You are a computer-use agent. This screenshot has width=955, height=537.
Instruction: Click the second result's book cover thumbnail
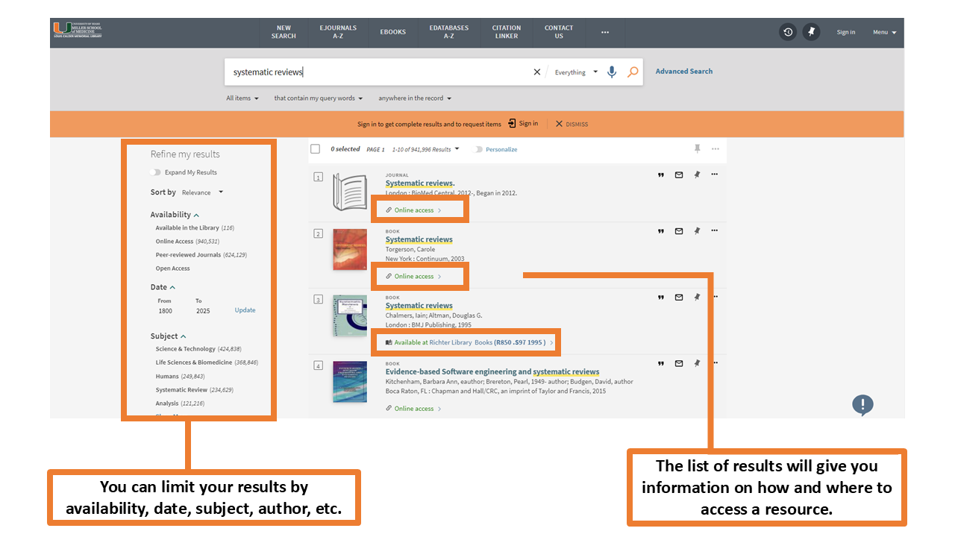[x=350, y=249]
